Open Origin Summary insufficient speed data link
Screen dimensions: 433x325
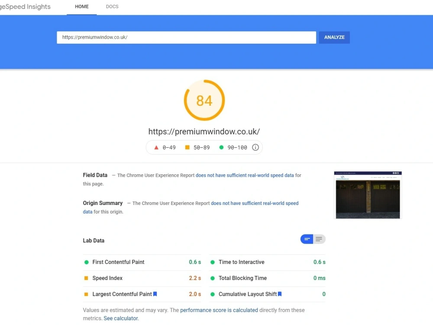pos(255,203)
